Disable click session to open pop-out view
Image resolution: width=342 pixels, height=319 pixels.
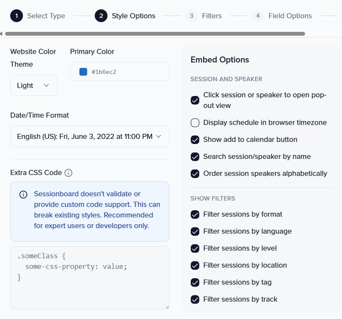pyautogui.click(x=195, y=100)
